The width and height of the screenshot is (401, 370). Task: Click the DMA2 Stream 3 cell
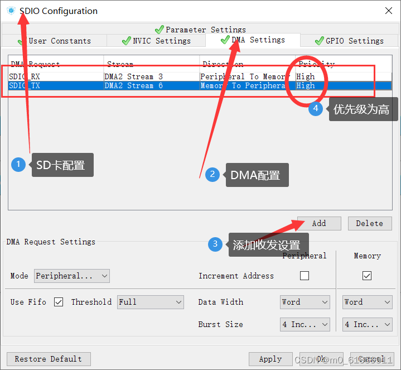pos(151,76)
